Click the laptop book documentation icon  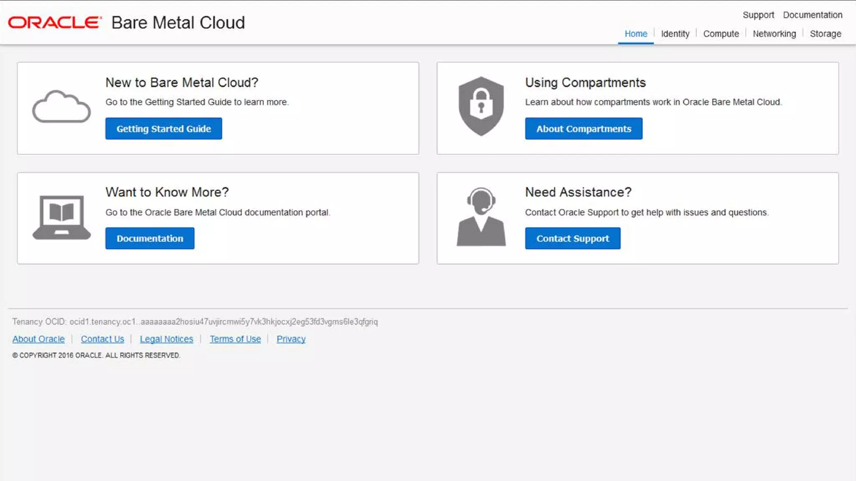coord(61,217)
